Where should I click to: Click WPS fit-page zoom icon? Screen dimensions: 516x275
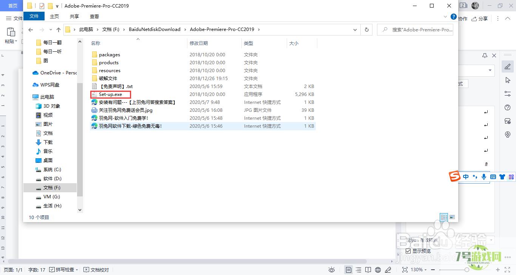click(x=405, y=270)
